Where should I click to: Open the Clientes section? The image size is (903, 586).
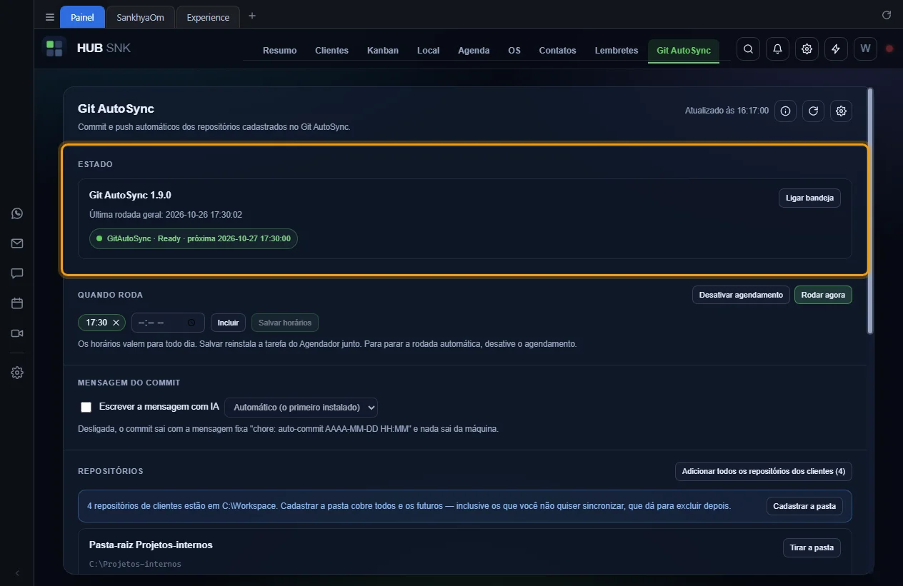(x=331, y=51)
